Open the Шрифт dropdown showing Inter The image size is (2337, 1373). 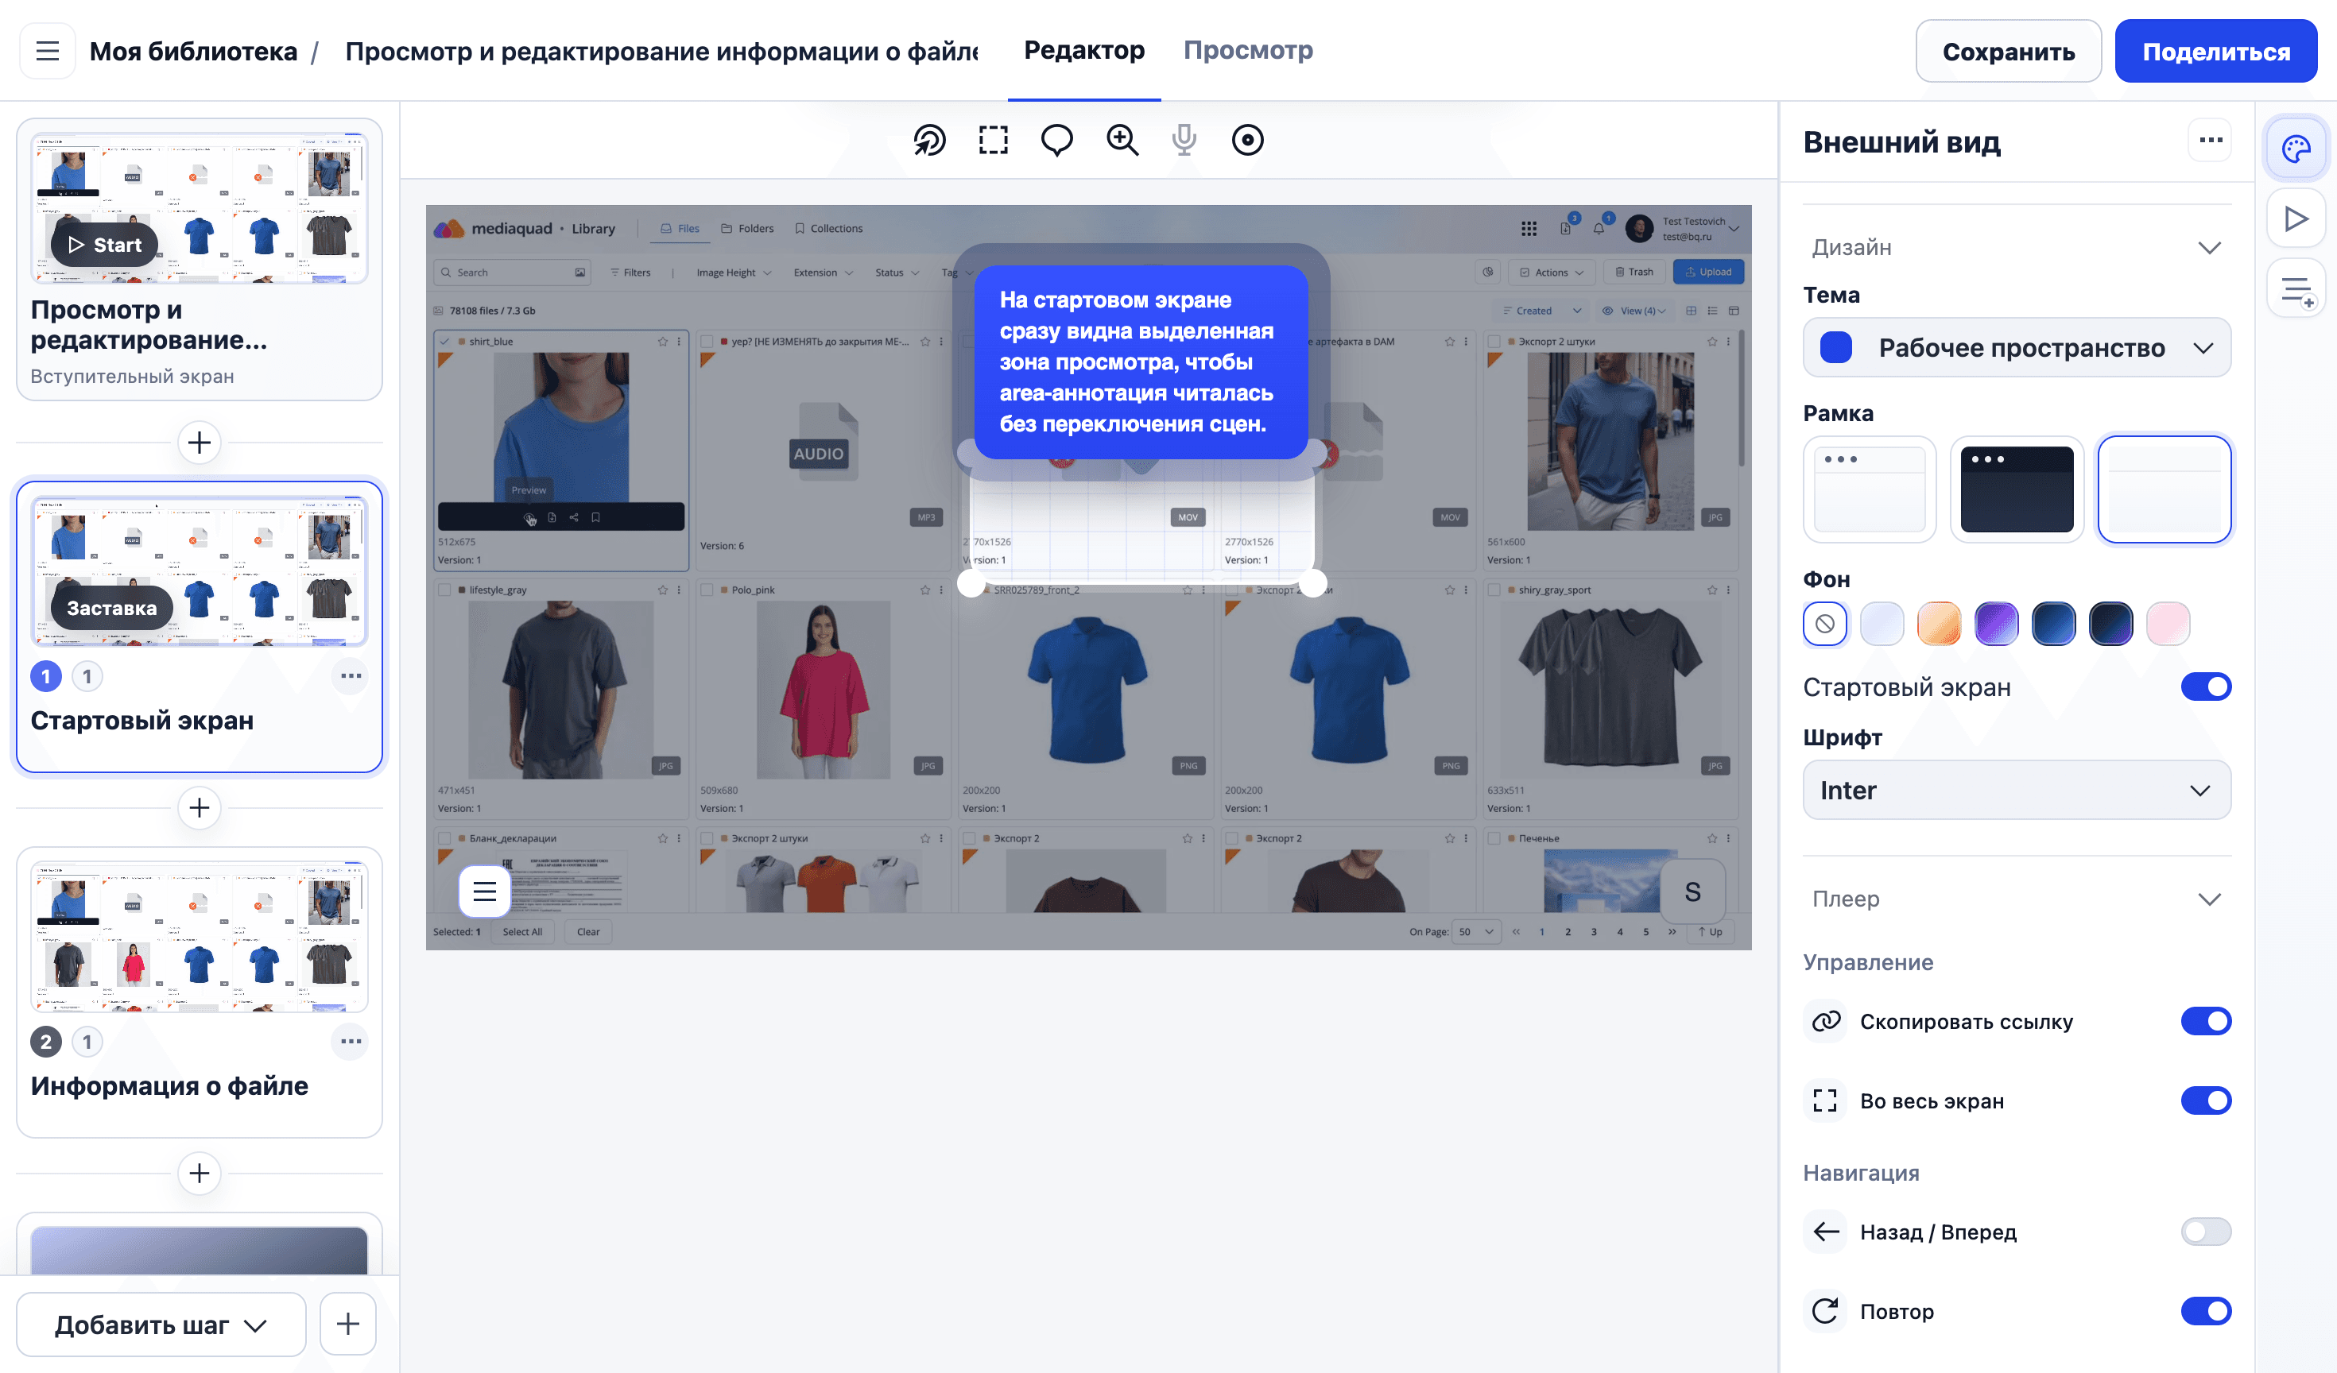pos(2016,790)
